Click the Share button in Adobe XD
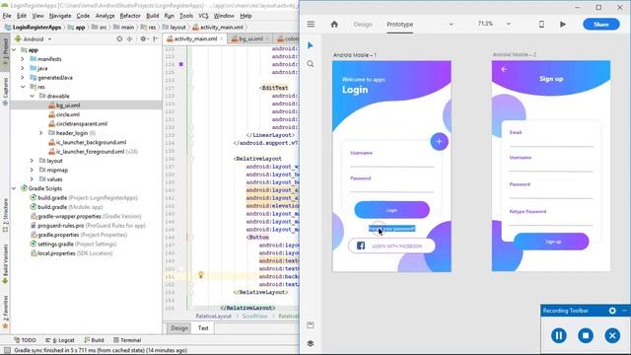Image resolution: width=631 pixels, height=355 pixels. (601, 24)
